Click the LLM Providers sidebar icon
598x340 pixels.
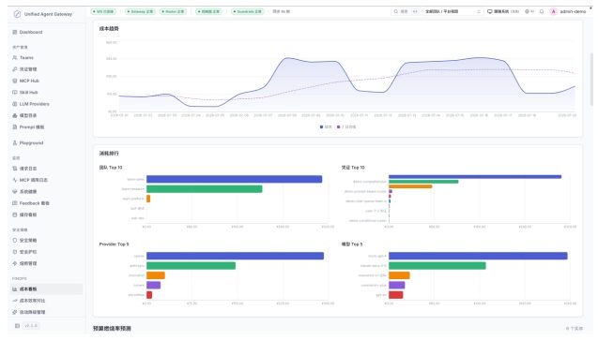click(15, 104)
